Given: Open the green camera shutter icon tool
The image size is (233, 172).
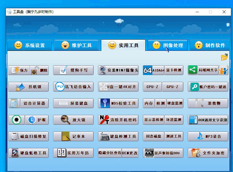Looking at the screenshot, I should 17,120.
